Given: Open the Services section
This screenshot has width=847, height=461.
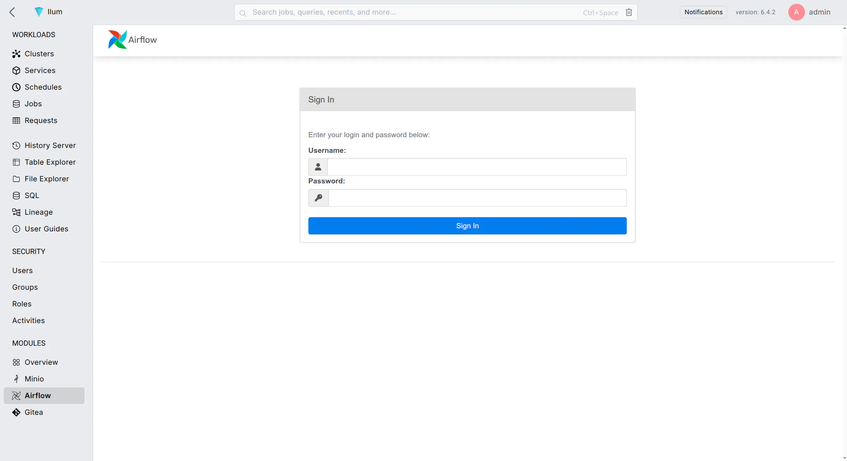Looking at the screenshot, I should 40,70.
